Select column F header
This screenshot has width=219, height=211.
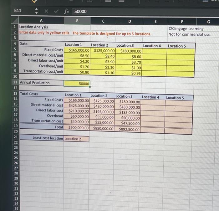coord(182,22)
